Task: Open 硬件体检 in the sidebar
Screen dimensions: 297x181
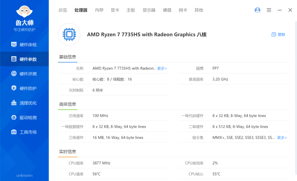Action: coord(28,45)
